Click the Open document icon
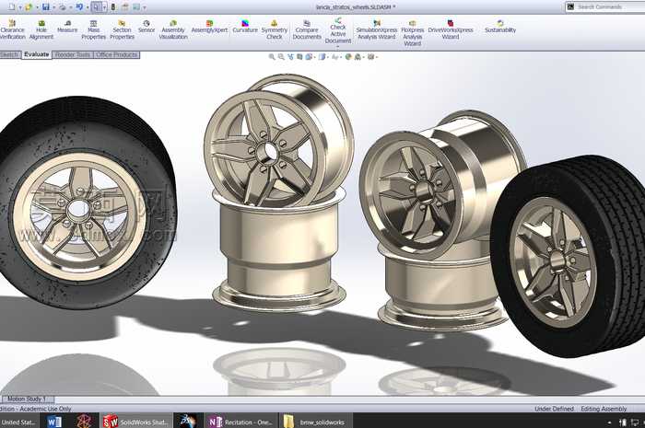The image size is (645, 428). tap(28, 7)
